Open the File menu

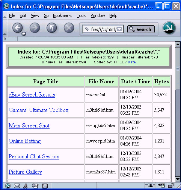(12, 15)
